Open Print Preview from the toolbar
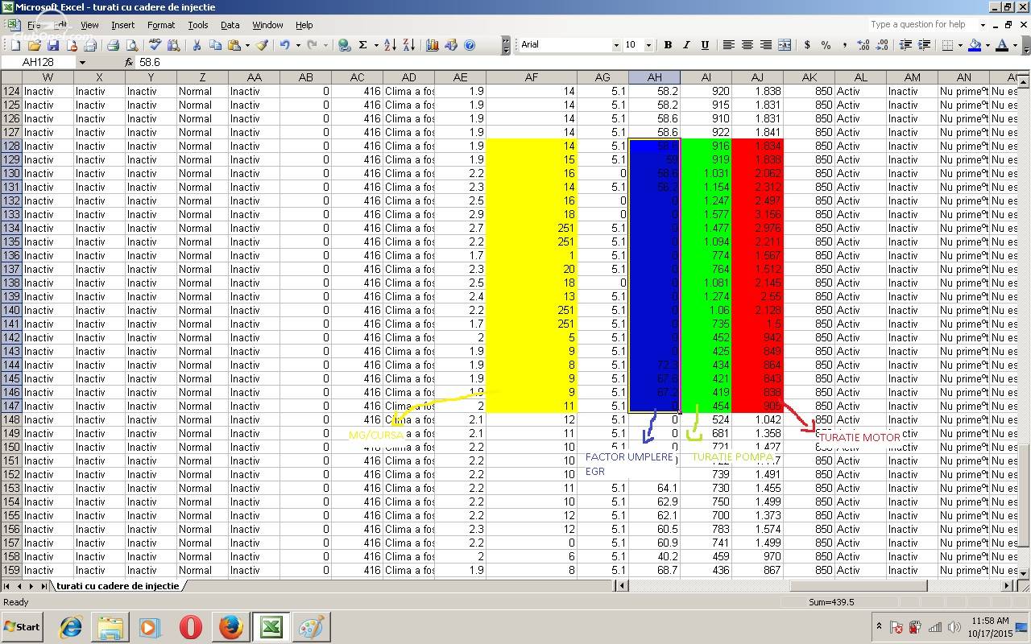Viewport: 1031px width, 644px height. [x=132, y=45]
